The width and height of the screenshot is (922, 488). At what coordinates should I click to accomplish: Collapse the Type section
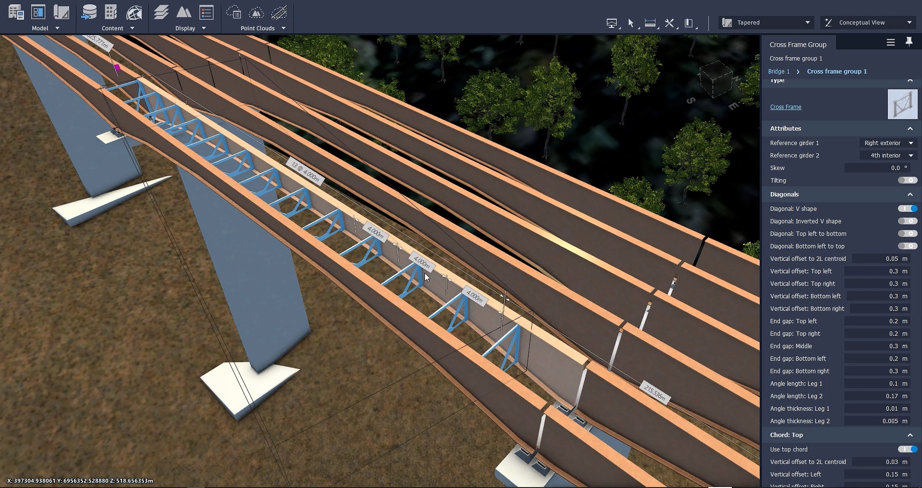click(910, 80)
